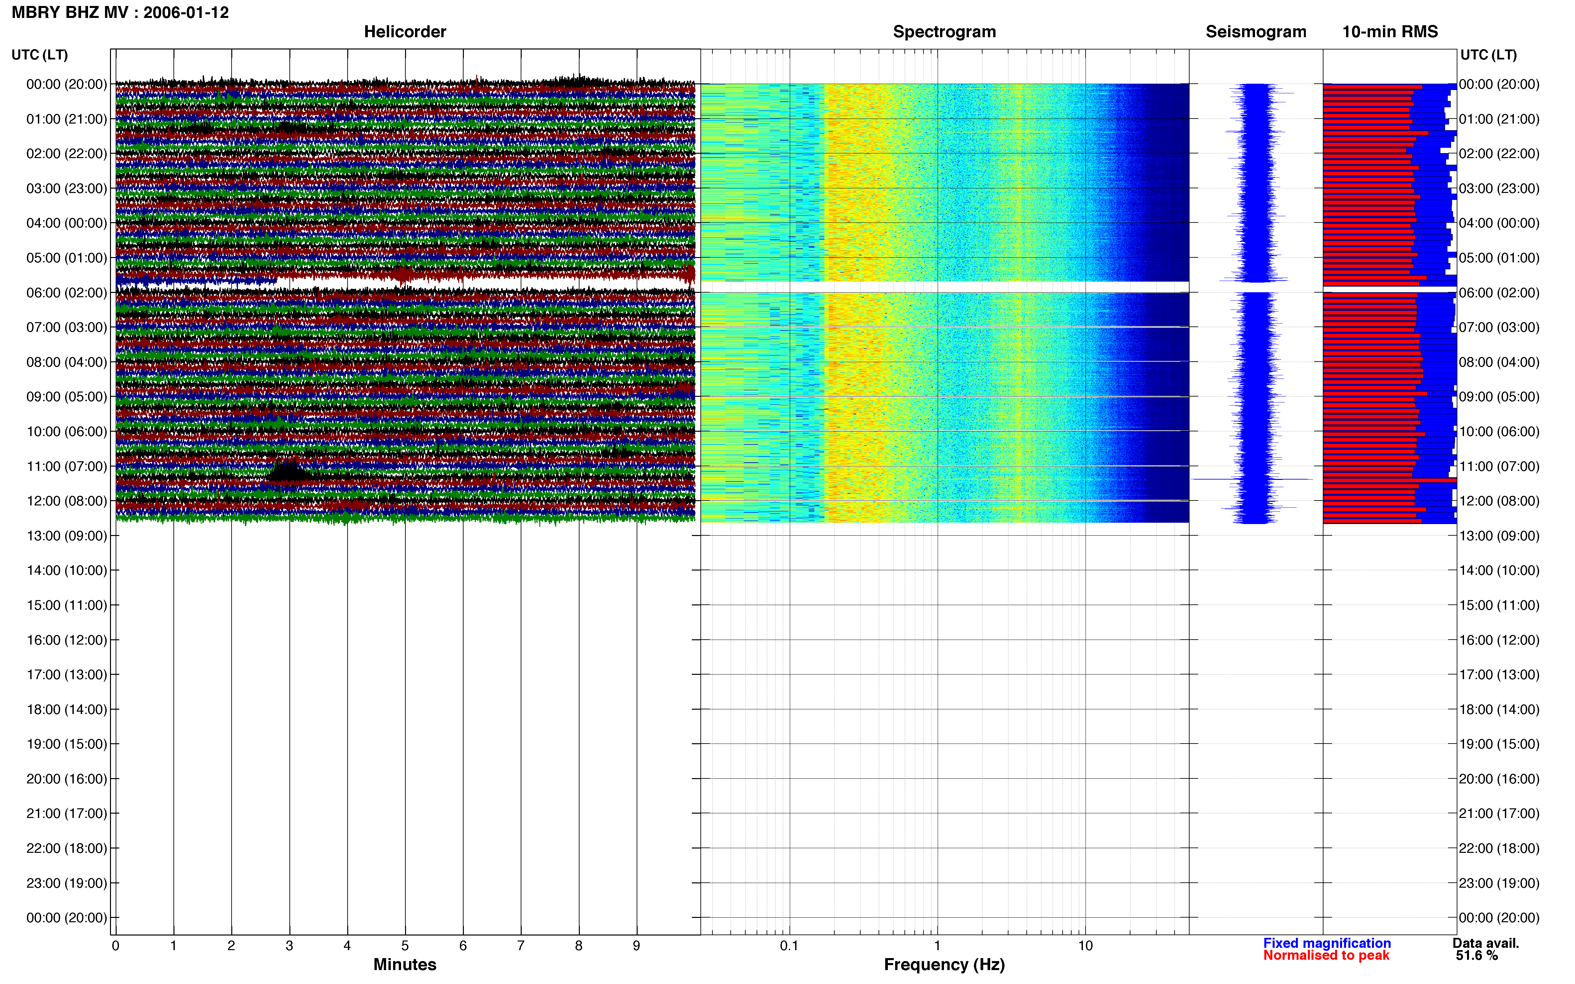Click the title 'MBRY BHZ MV : 2006-01-12'
This screenshot has width=1575, height=984.
click(121, 12)
